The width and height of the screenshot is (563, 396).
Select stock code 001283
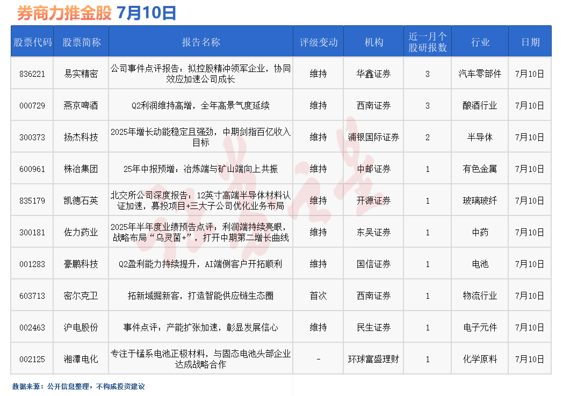(32, 264)
